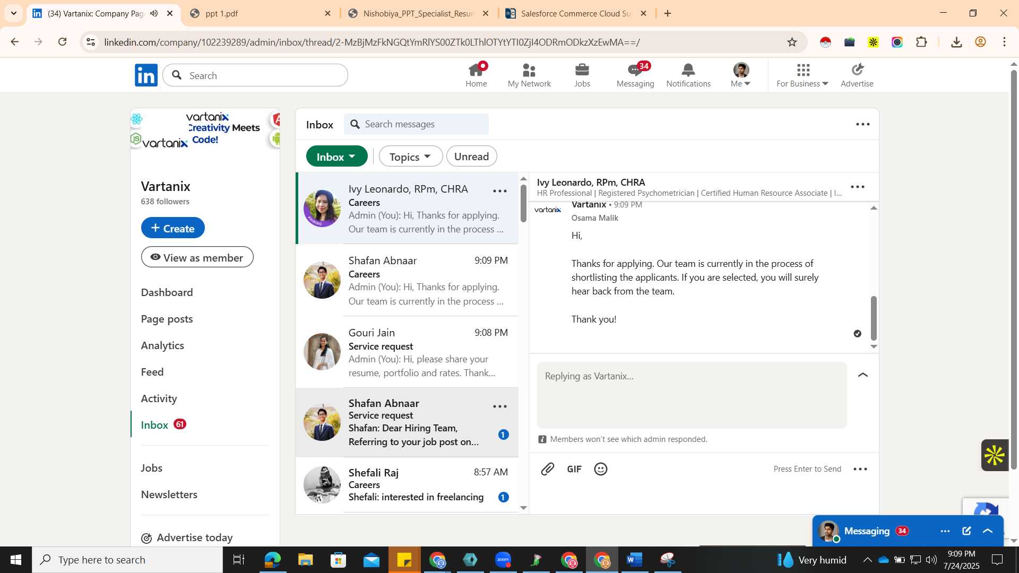The image size is (1019, 573).
Task: Open the Advertise today link
Action: tap(187, 538)
